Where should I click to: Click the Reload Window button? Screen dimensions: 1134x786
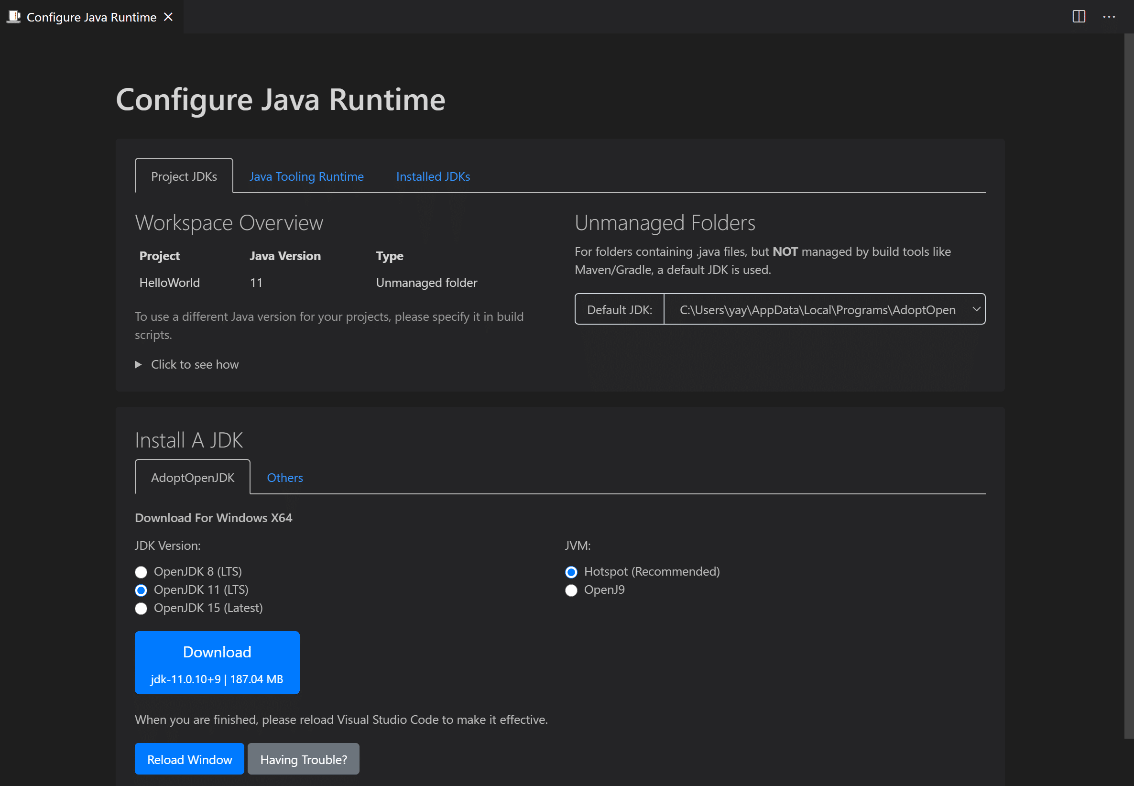click(x=190, y=759)
